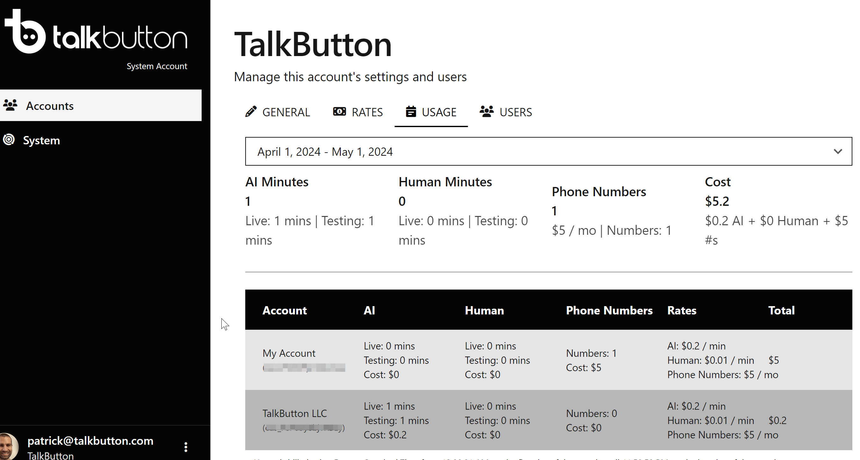Open the three-dot user menu
Viewport: 860px width, 460px height.
pos(186,447)
